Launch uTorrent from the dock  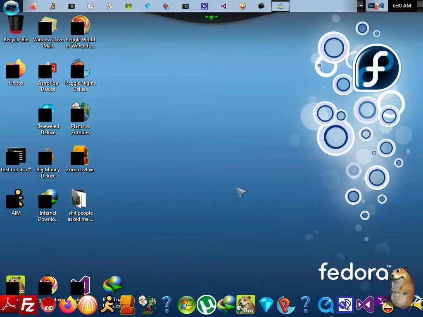coord(207,305)
